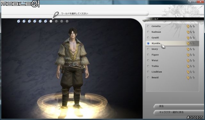Click the gold chocobo icon in Besaid row

(188, 78)
